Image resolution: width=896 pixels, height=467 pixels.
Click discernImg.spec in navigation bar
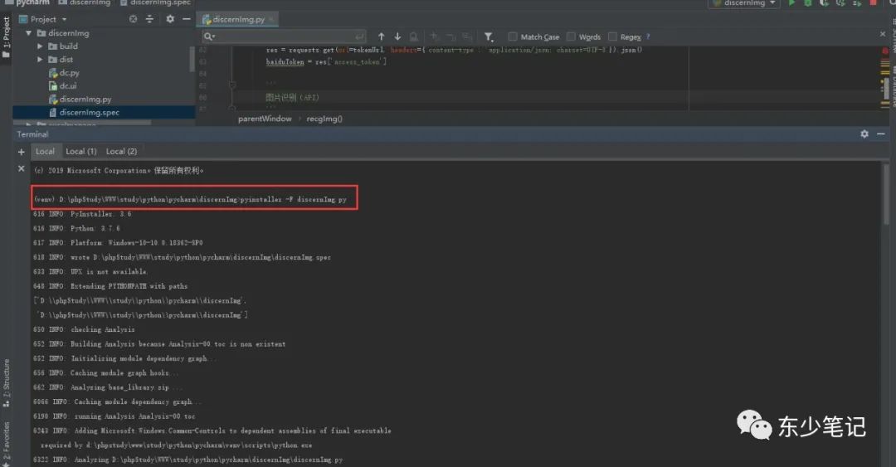tap(161, 2)
